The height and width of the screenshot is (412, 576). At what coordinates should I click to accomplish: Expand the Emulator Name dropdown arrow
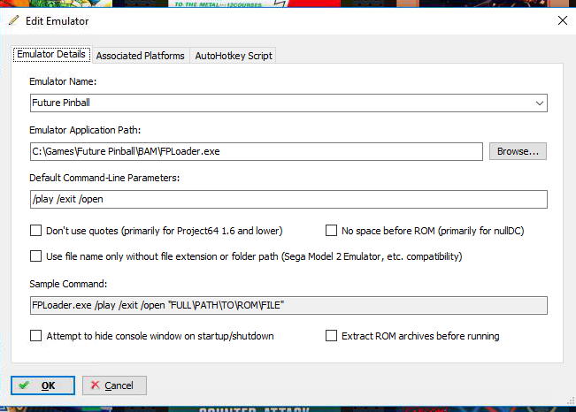tap(539, 103)
